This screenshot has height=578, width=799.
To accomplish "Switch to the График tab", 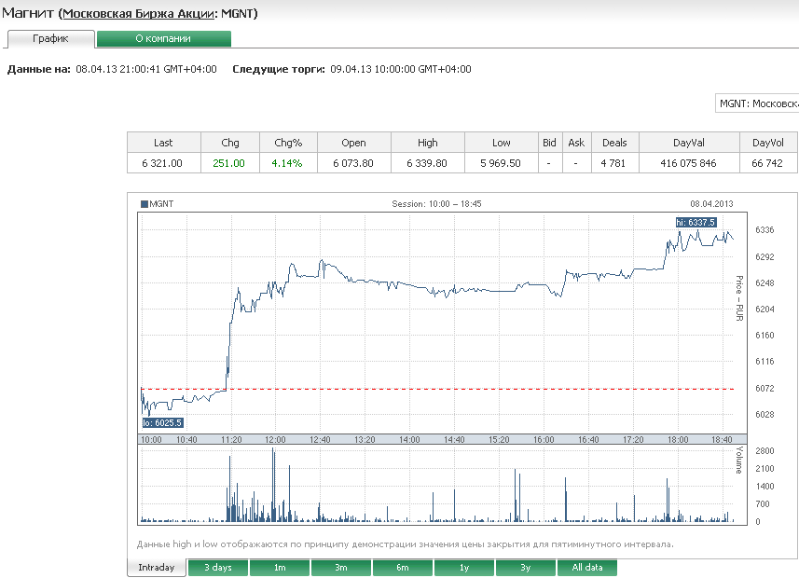I will click(50, 38).
